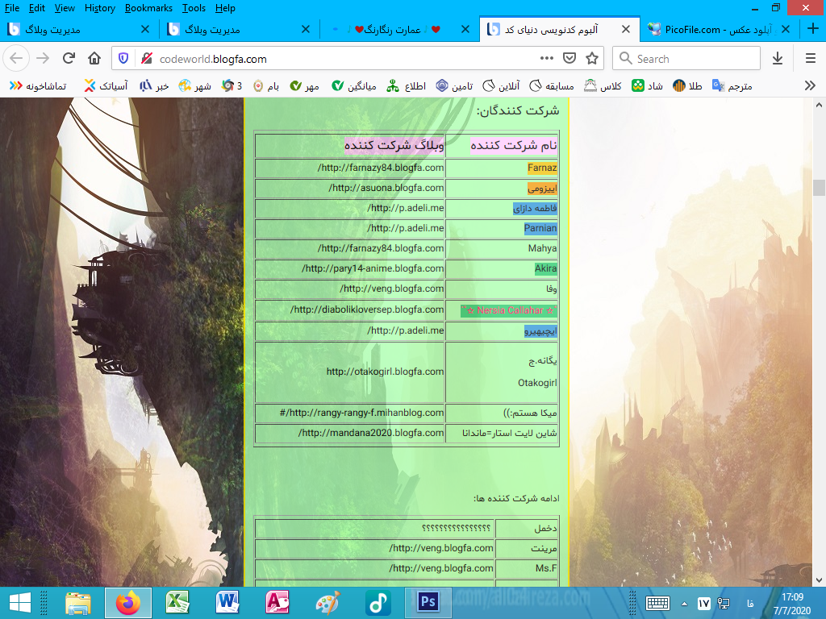Screen dimensions: 826x619
Task: Show hidden system tray icons
Action: pos(685,603)
